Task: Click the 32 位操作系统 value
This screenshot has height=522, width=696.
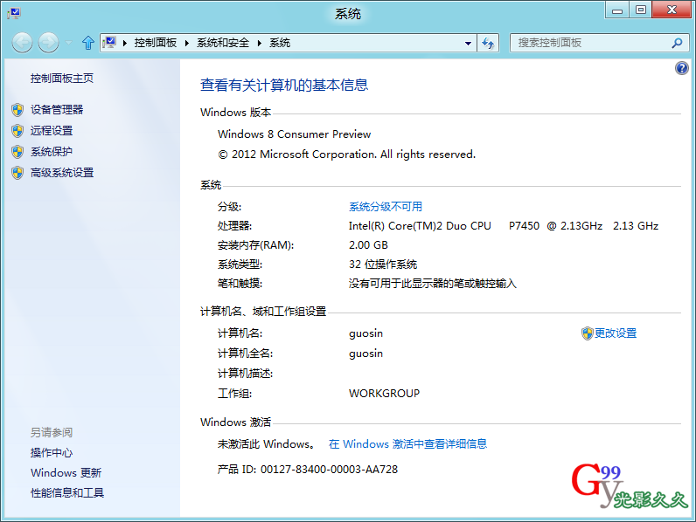Action: tap(383, 264)
